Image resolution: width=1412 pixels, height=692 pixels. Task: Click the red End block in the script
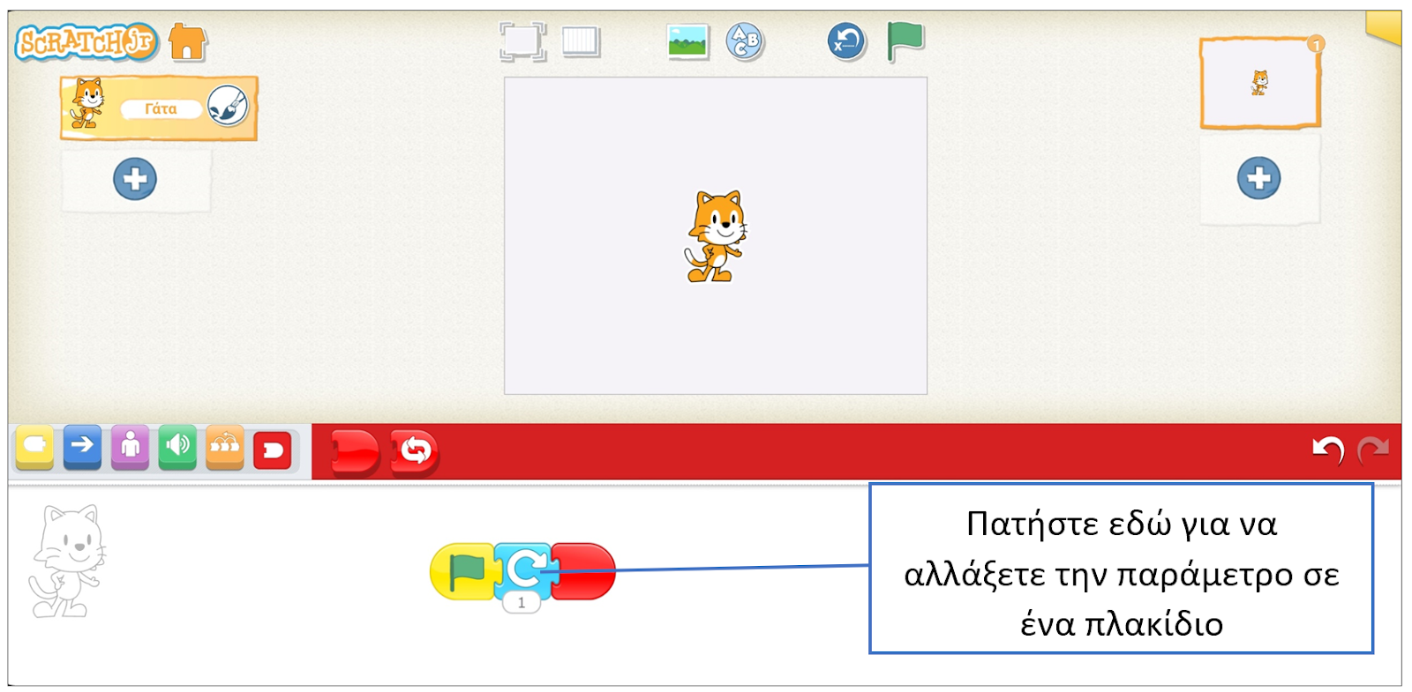coord(584,571)
